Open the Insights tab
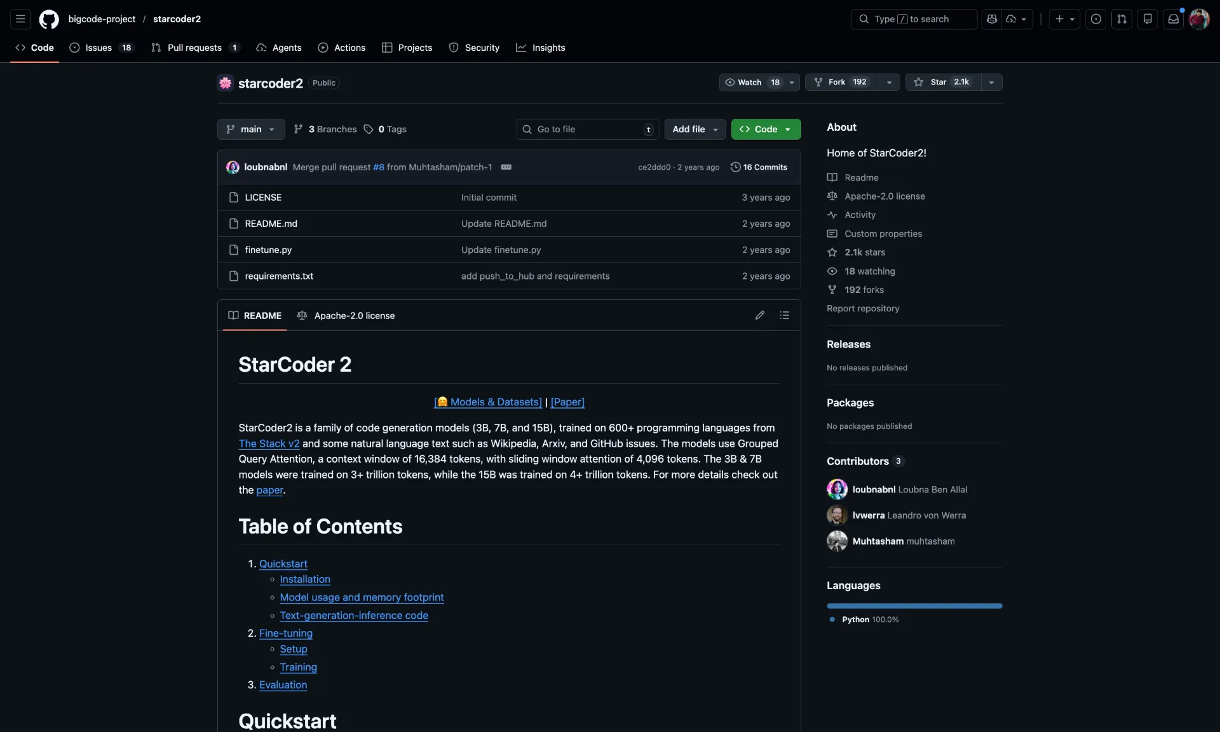1220x732 pixels. tap(541, 48)
